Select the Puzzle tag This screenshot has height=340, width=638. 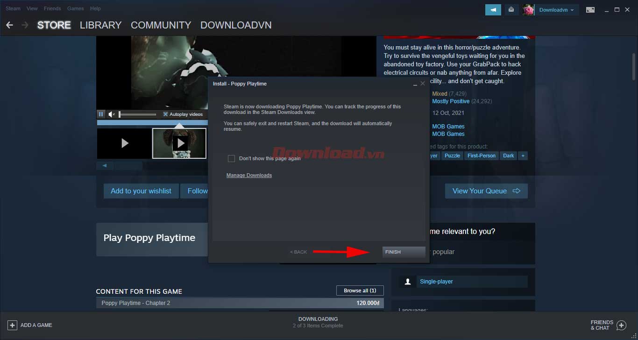click(x=452, y=156)
